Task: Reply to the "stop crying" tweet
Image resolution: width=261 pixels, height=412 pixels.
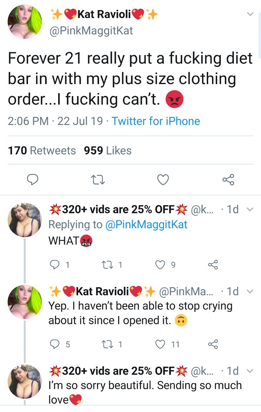Action: tap(55, 344)
